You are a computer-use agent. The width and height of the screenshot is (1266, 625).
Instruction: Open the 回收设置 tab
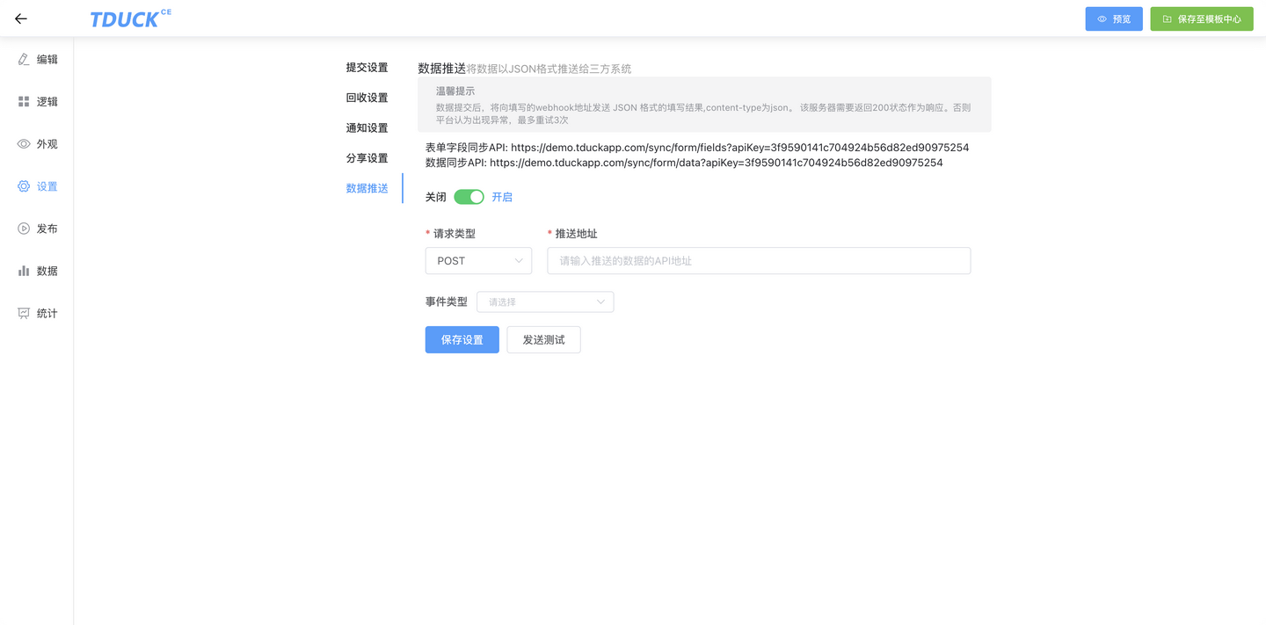(367, 98)
